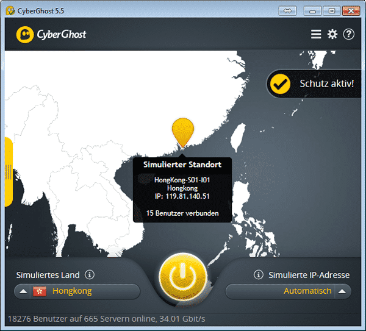Expand the Hongkong country selector arrow

(23, 291)
